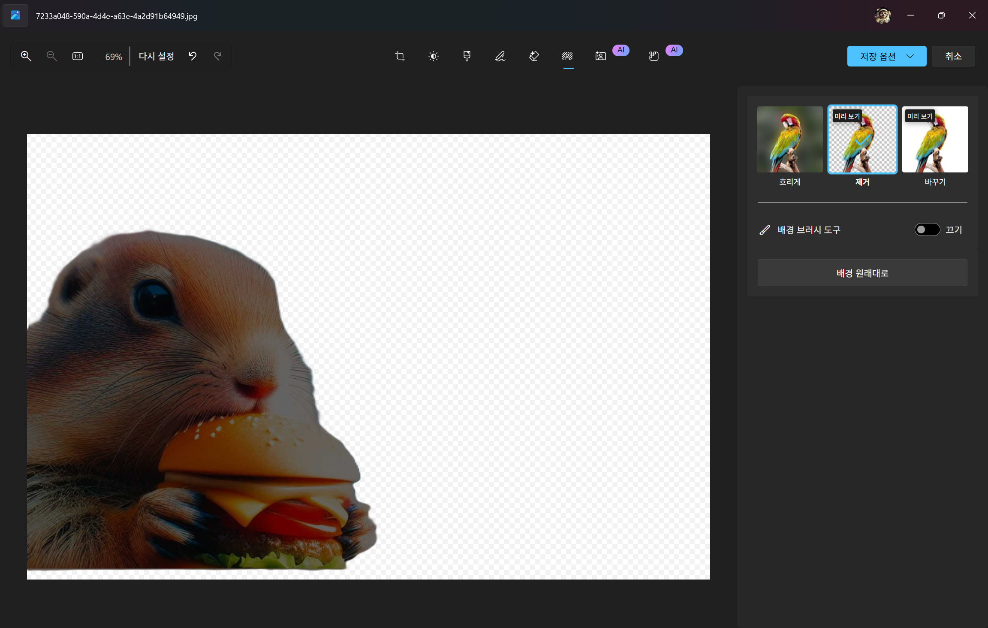Select the 흐리게 background blur option
The height and width of the screenshot is (628, 988).
(x=789, y=140)
